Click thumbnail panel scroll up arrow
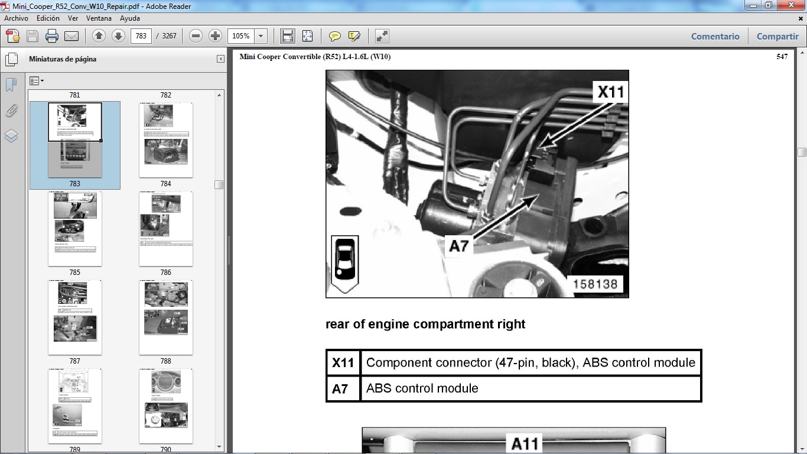The width and height of the screenshot is (807, 454). (x=219, y=95)
